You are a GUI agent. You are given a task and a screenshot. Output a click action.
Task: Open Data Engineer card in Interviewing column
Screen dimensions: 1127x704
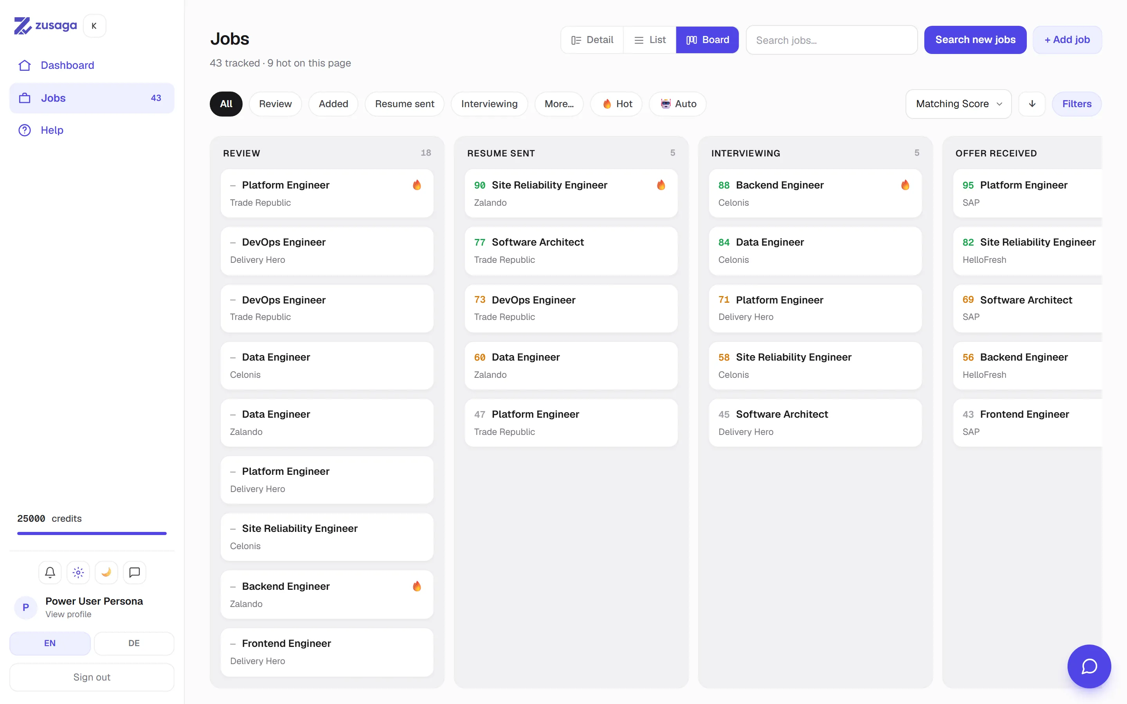point(815,251)
